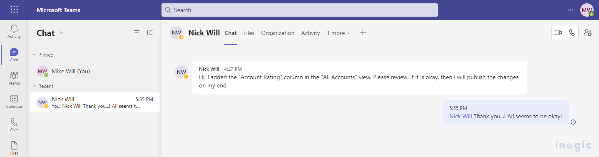Start an audio call with Nick Will
Viewport: 599px width, 157px height.
(x=572, y=32)
